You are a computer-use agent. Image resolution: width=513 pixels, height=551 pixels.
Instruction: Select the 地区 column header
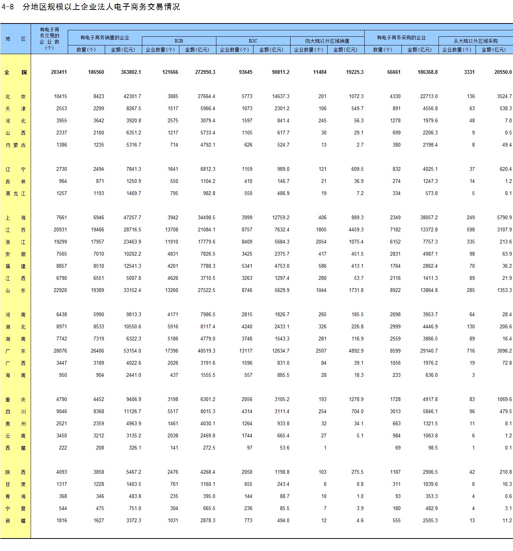click(16, 39)
